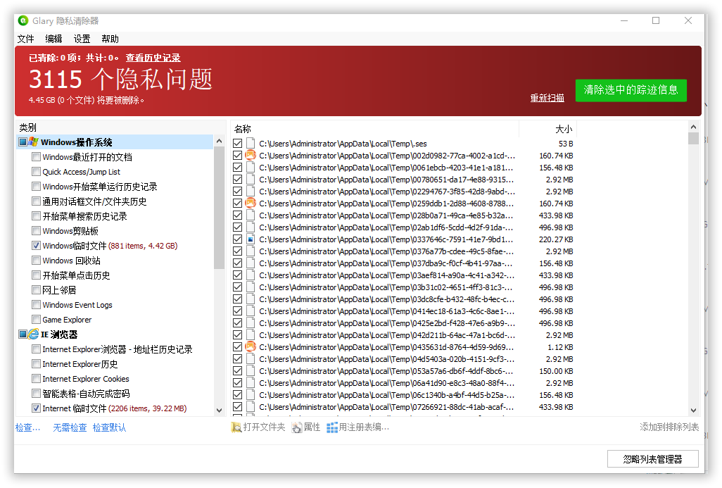Click the Glary app logo in title bar
The image size is (722, 488).
23,20
